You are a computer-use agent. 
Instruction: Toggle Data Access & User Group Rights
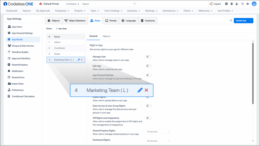149,106
